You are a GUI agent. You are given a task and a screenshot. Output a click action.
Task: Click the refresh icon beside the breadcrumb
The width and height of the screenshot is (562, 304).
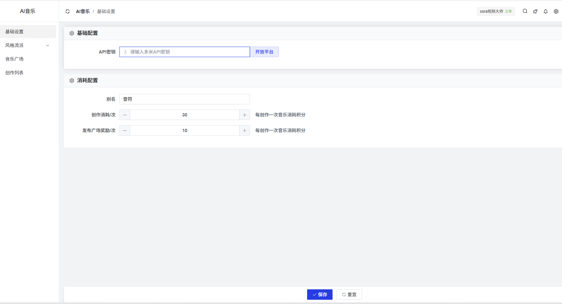pos(68,11)
